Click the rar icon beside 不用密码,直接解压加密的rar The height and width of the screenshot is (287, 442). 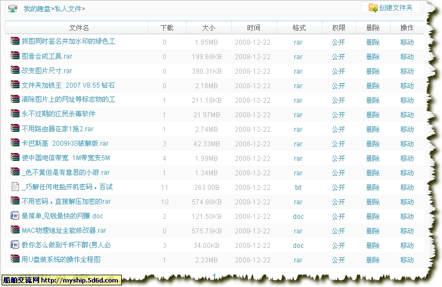pyautogui.click(x=15, y=201)
